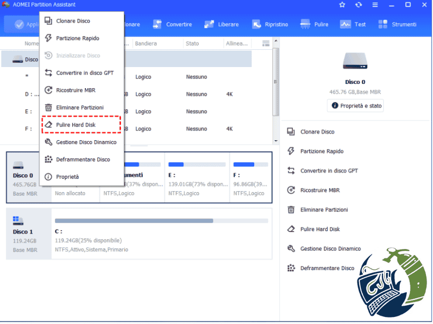Click Eliminare Partizioni icon in right panel
433x324 pixels.
[291, 210]
